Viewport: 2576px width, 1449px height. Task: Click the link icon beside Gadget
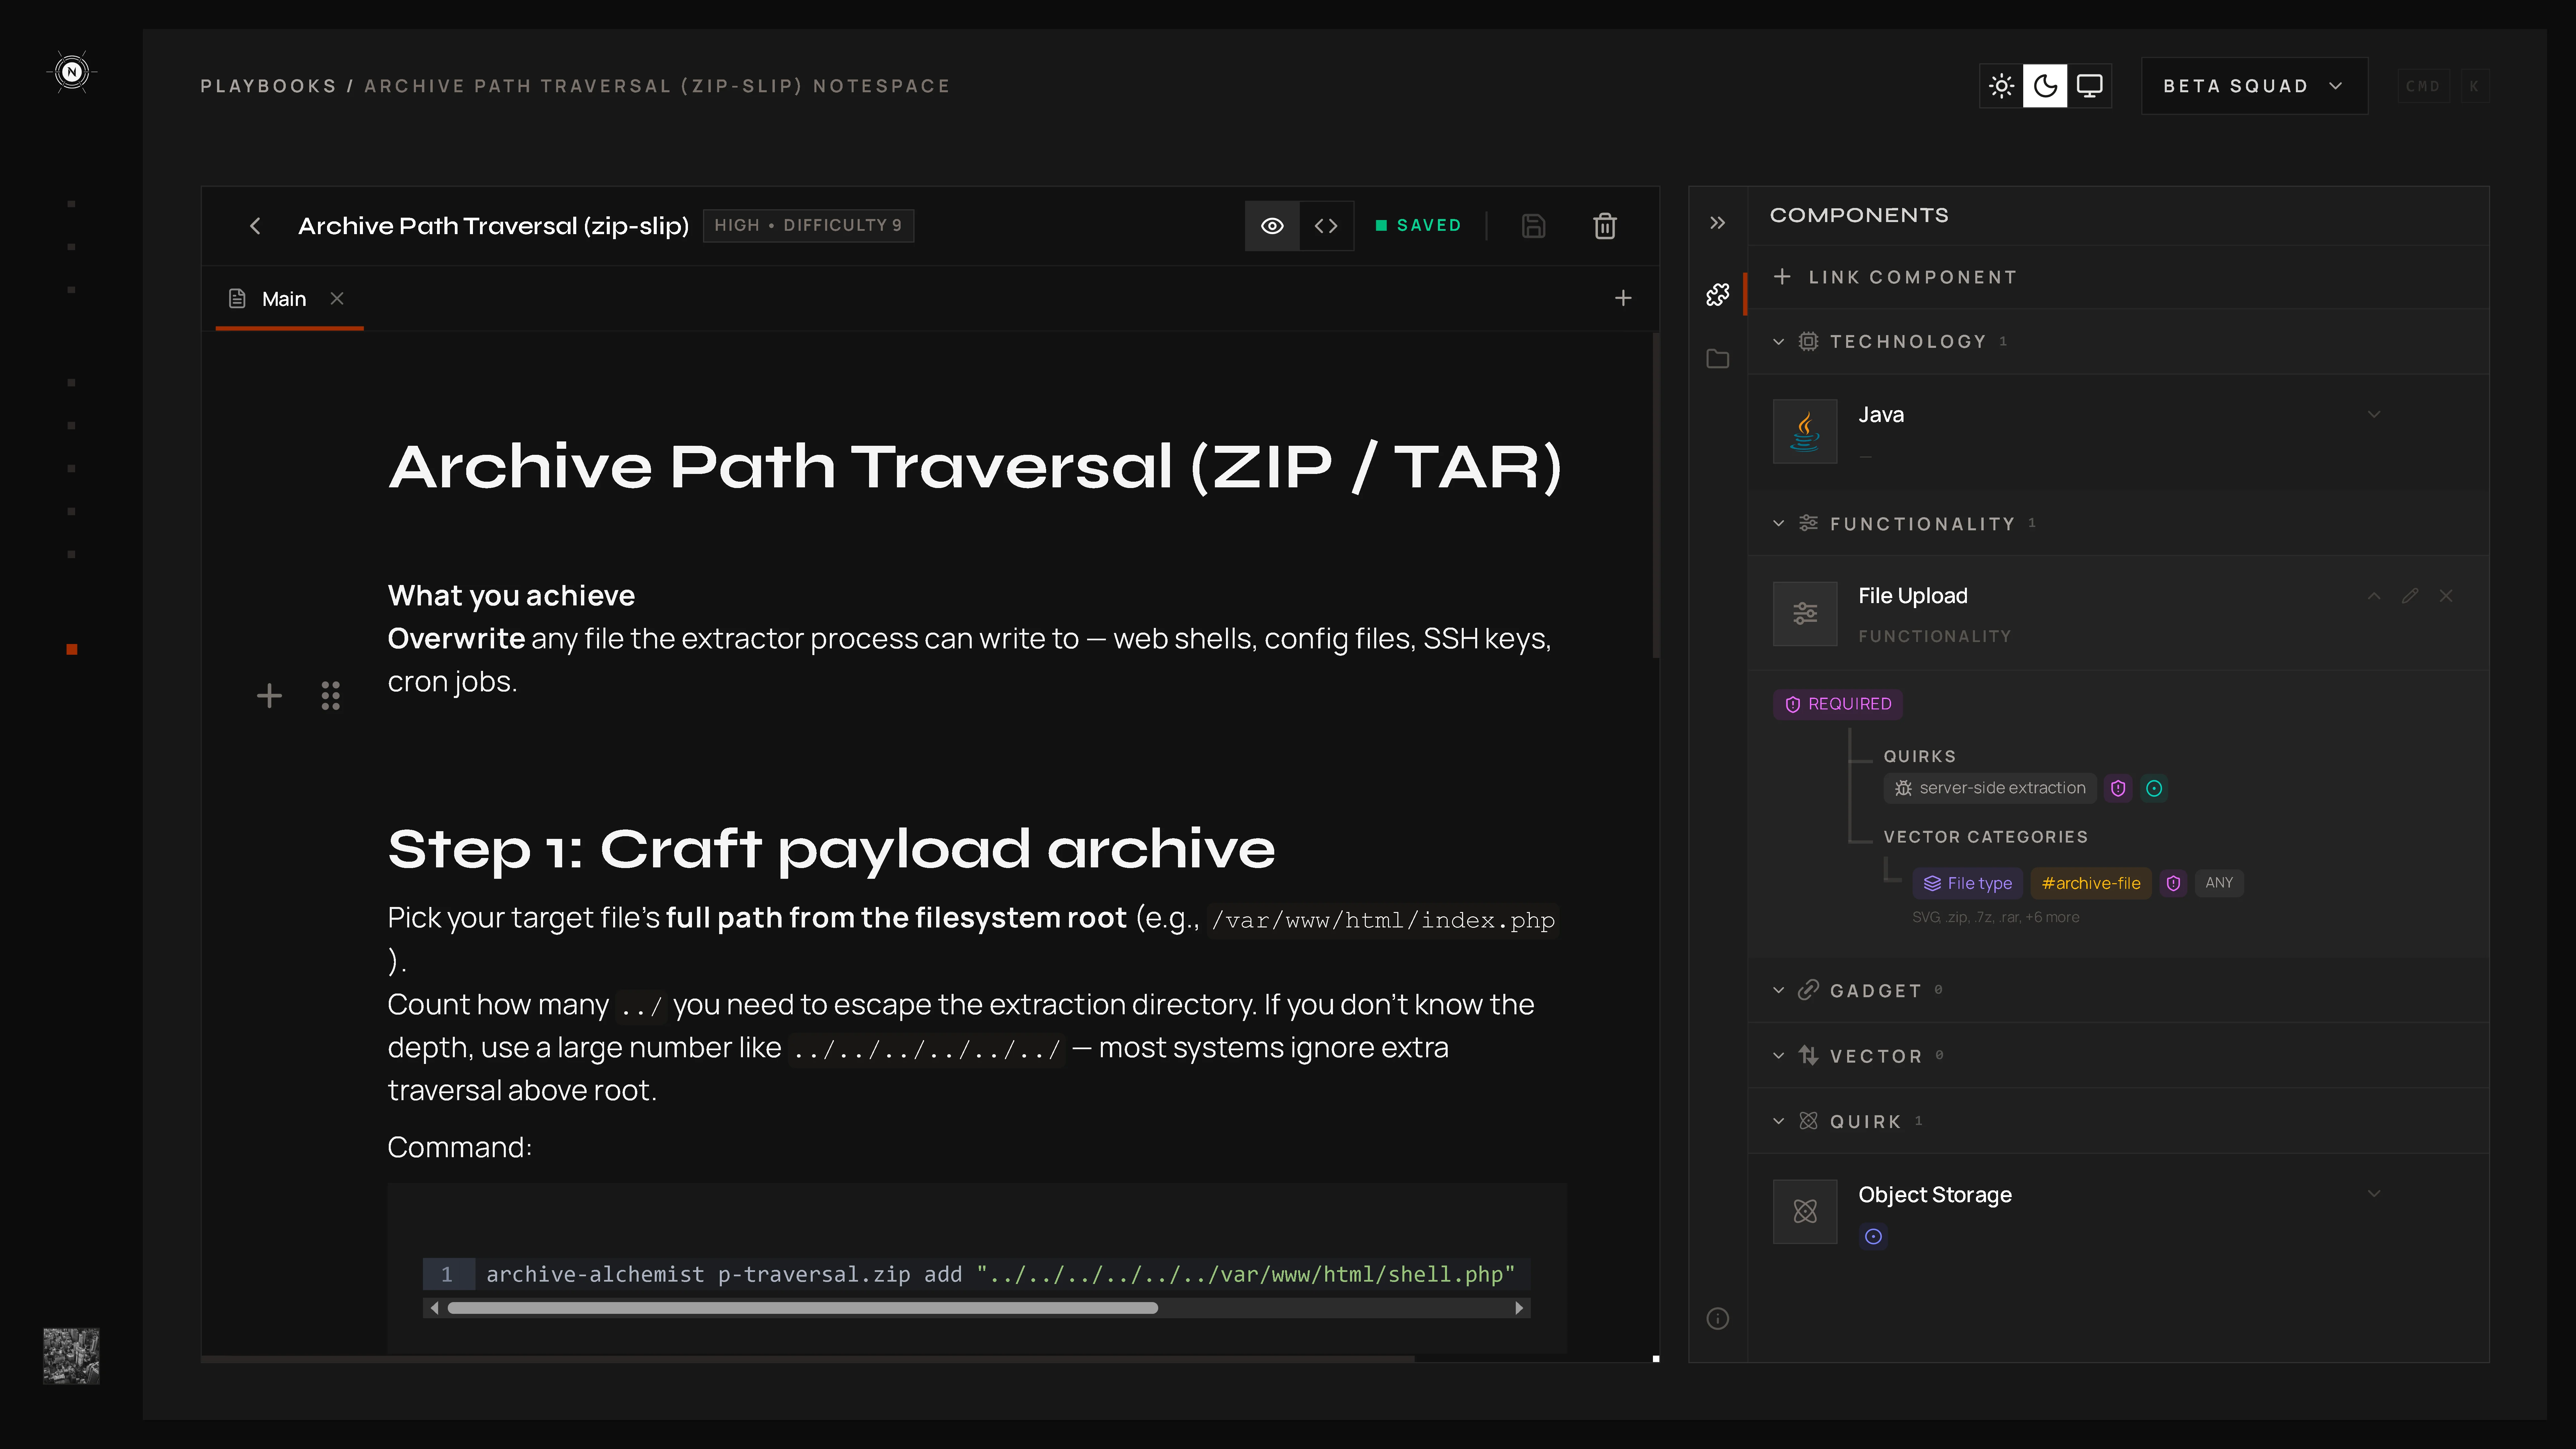1808,990
